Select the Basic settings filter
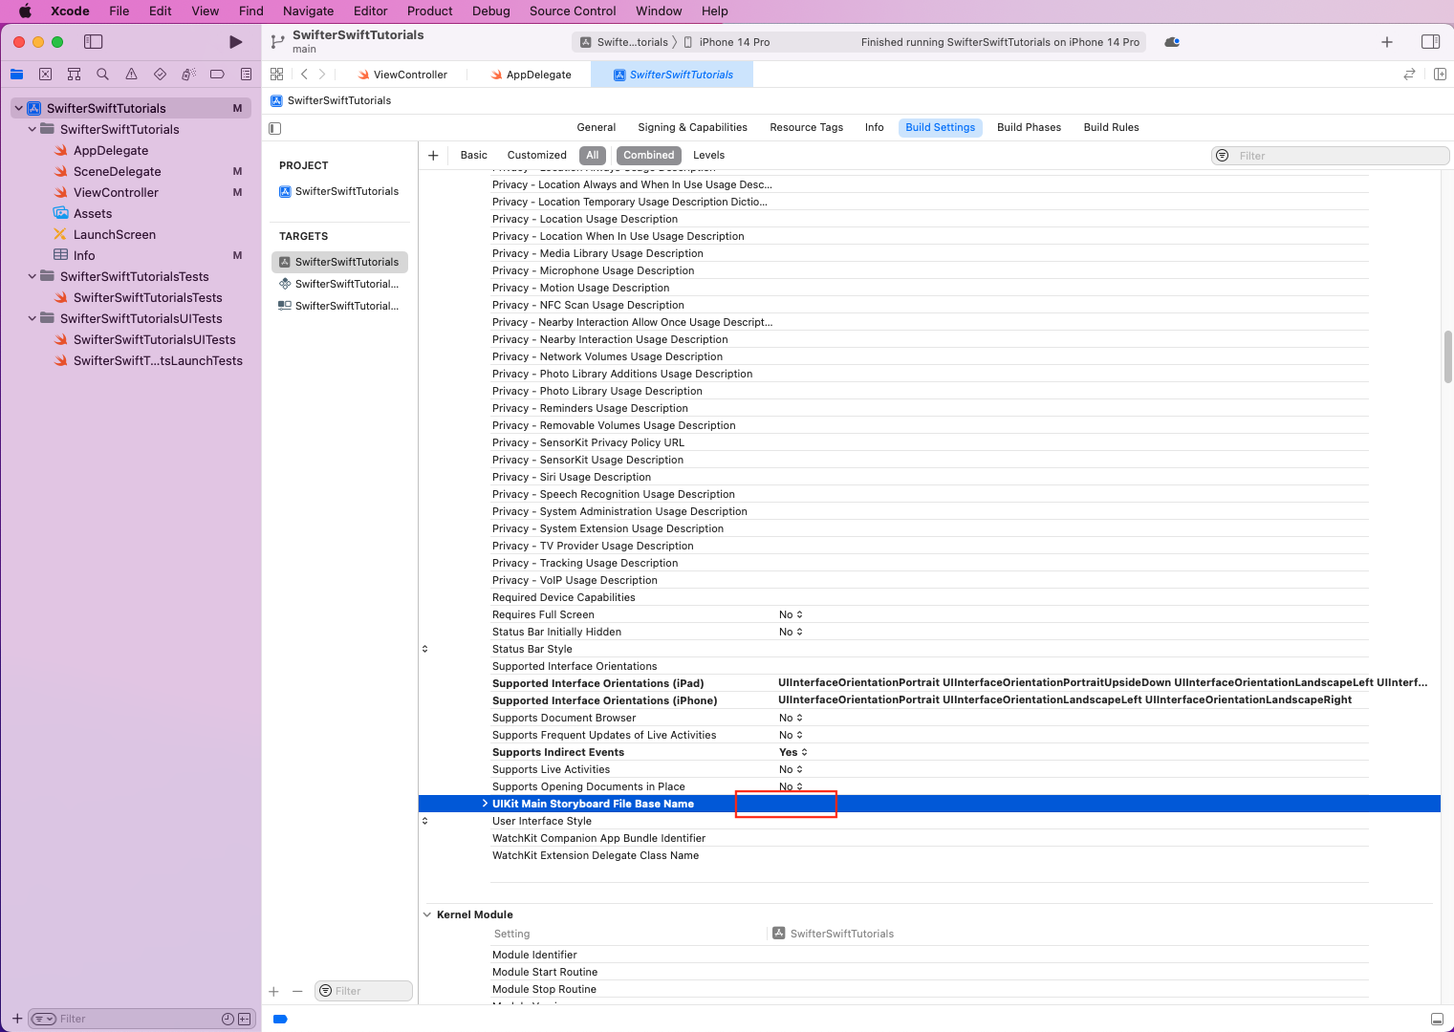 click(x=474, y=155)
